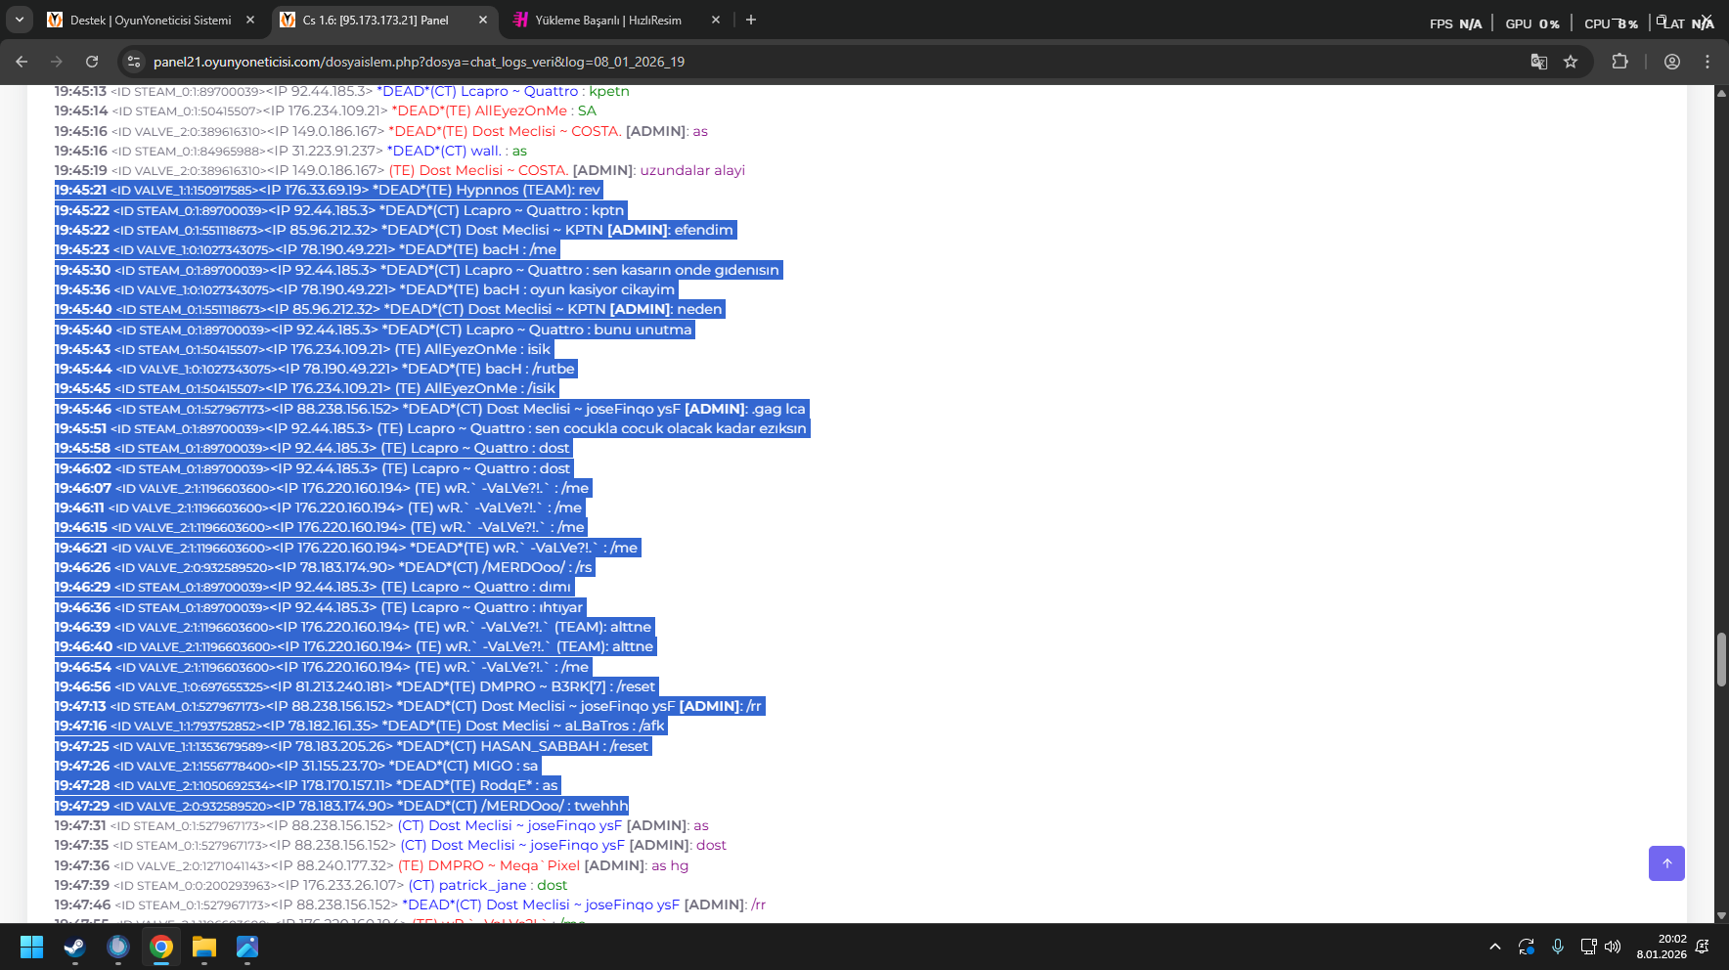Click log line 19:46:26 MERDOoo /rs
The width and height of the screenshot is (1729, 970).
click(325, 567)
